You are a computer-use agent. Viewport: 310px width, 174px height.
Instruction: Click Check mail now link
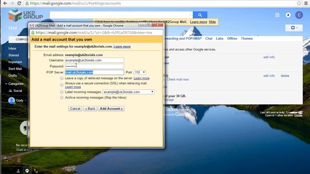click(178, 79)
